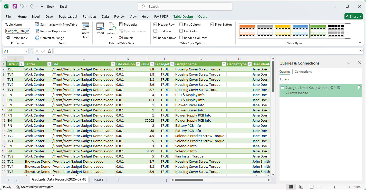
Task: Select column header G
Action: tap(200, 59)
